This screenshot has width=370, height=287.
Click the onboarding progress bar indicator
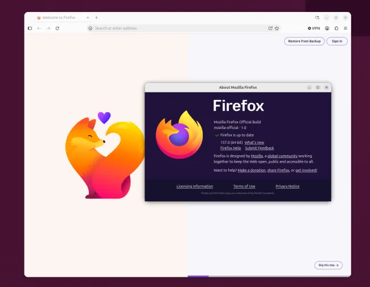coord(198,276)
